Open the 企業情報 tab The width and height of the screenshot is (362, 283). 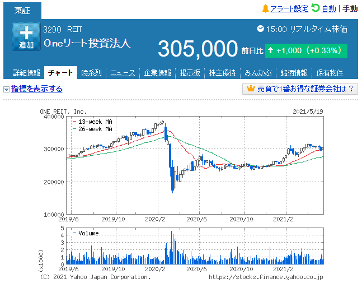[157, 73]
